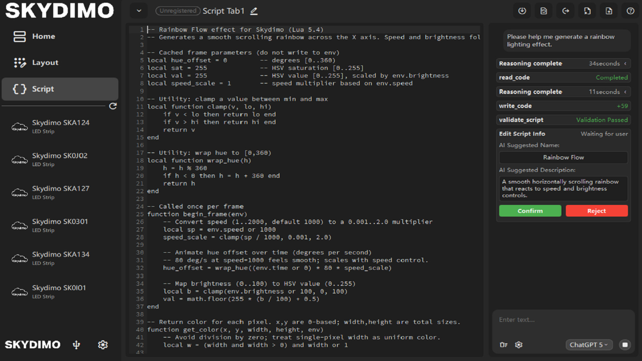The width and height of the screenshot is (642, 361).
Task: Export the script using the export arrow icon
Action: pos(565,11)
